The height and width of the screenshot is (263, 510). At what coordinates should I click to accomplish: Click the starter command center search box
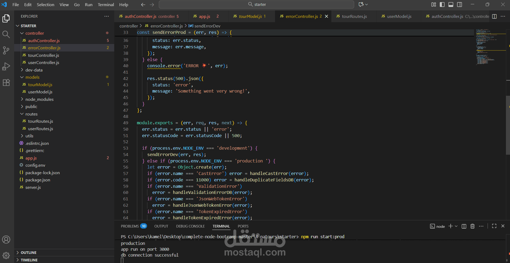tap(256, 5)
